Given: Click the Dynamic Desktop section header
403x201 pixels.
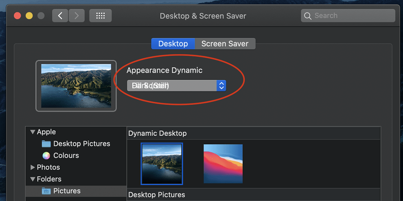Looking at the screenshot, I should (x=157, y=133).
